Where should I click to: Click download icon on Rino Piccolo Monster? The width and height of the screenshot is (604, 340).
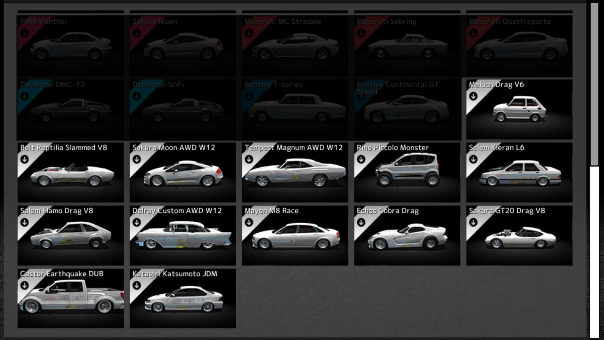point(361,159)
